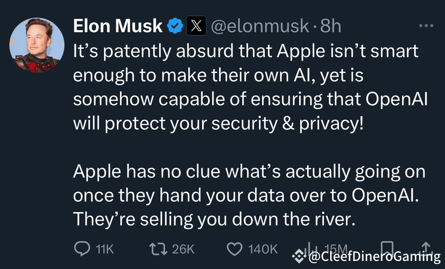Click the reply speech bubble icon
The height and width of the screenshot is (269, 445).
81,249
